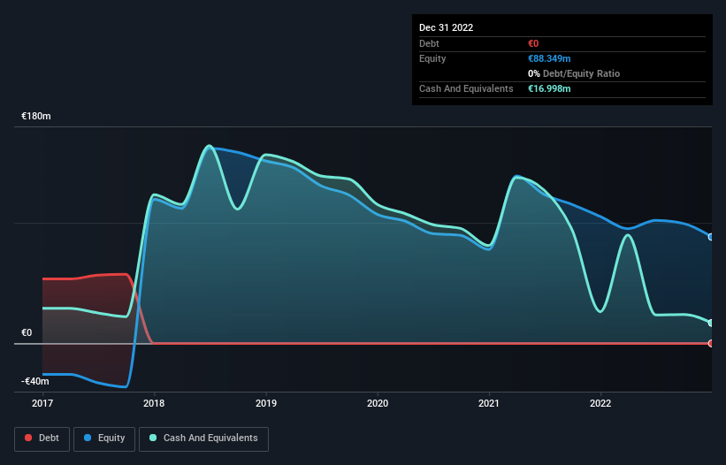Screen dimensions: 726x465
Task: Click the €180m y-axis label
Action: coord(36,116)
